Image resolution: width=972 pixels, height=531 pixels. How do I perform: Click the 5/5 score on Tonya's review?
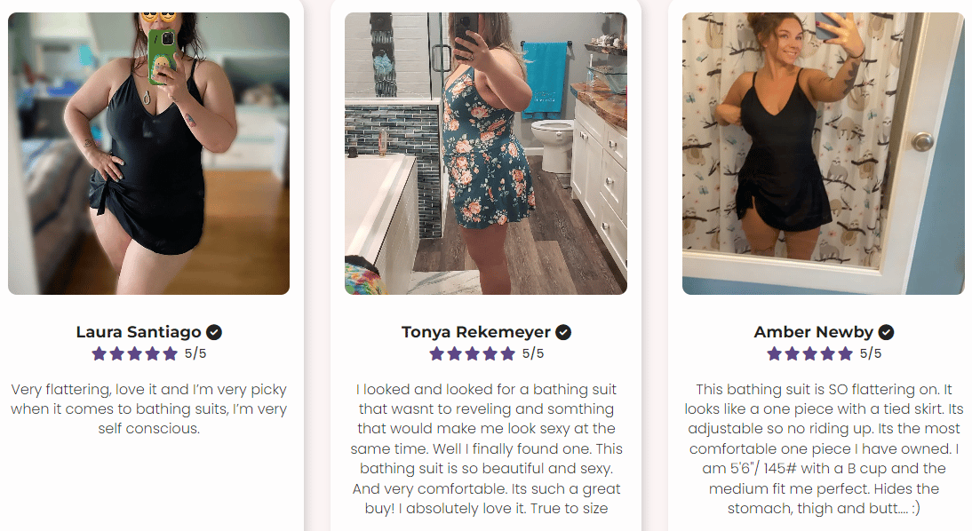(532, 353)
